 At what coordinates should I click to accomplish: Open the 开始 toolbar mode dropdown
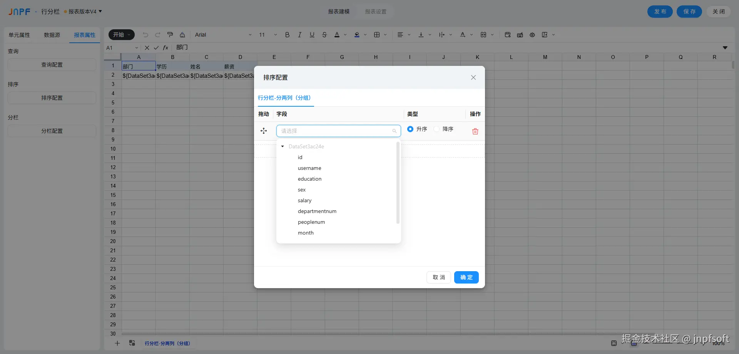click(x=122, y=35)
